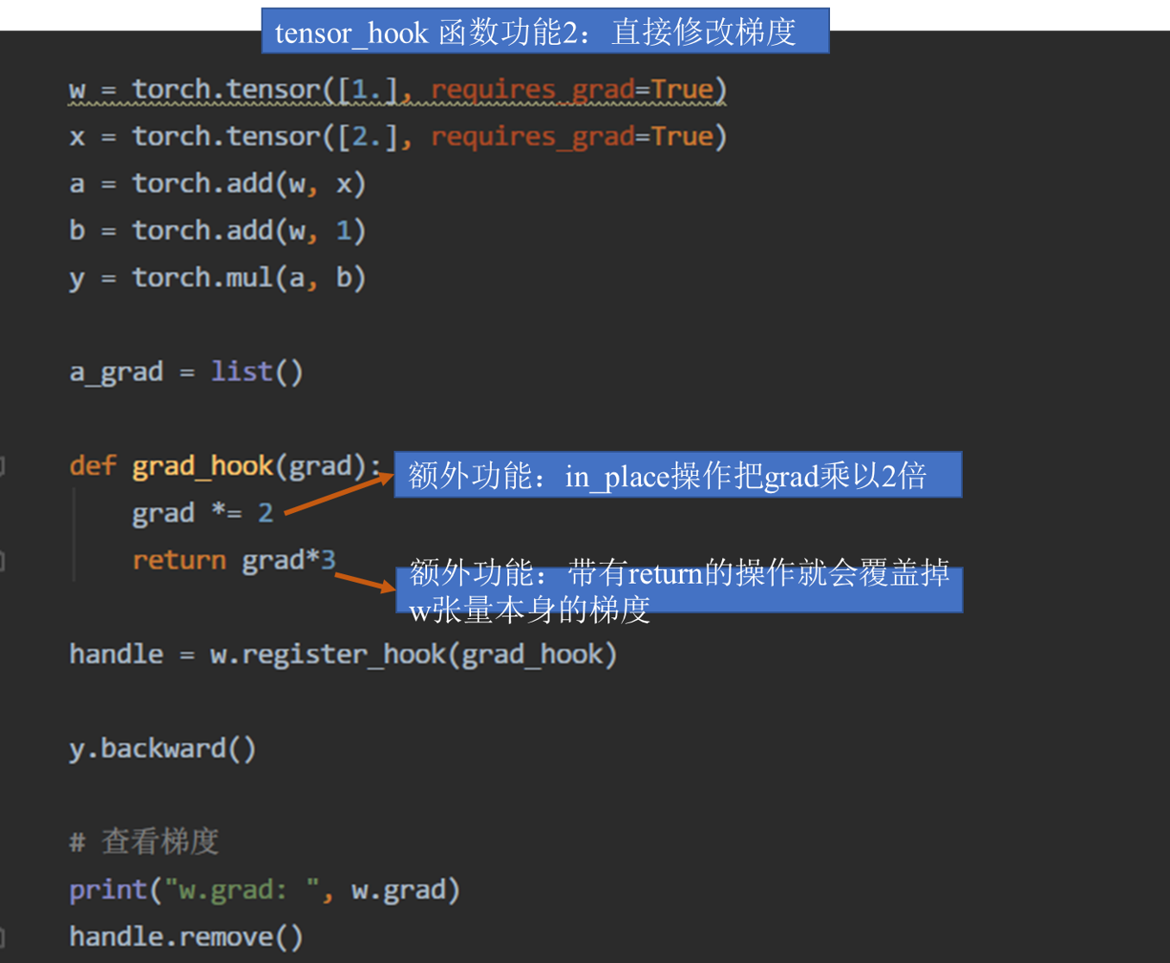Screen dimensions: 1170x963
Task: Click the gutter mark beside the return statement
Action: pos(3,561)
